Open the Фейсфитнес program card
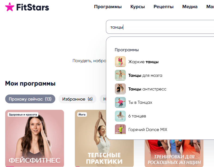Viewport: 214px width, 167px height. [x=35, y=138]
